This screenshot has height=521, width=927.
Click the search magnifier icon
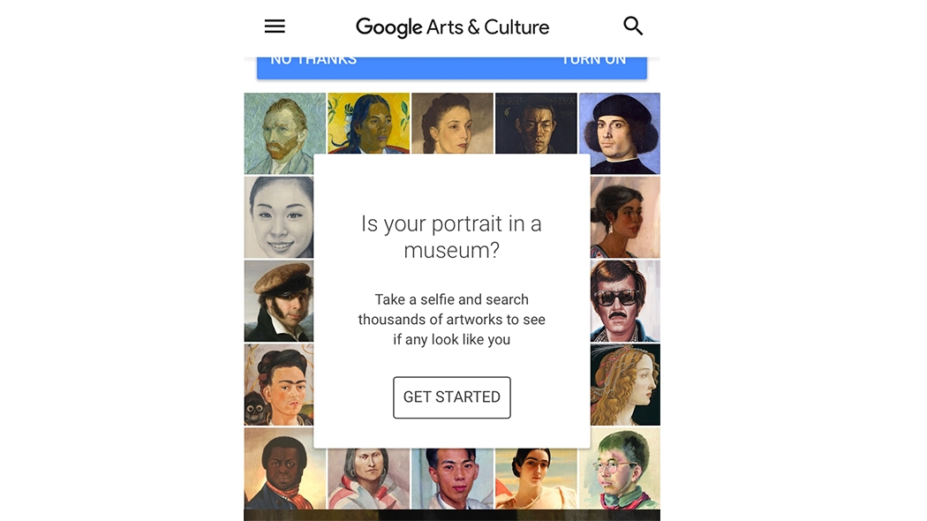pos(633,26)
